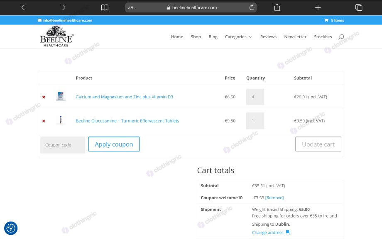The height and width of the screenshot is (239, 382).
Task: Click the Shipping to Dublin text
Action: pyautogui.click(x=271, y=224)
